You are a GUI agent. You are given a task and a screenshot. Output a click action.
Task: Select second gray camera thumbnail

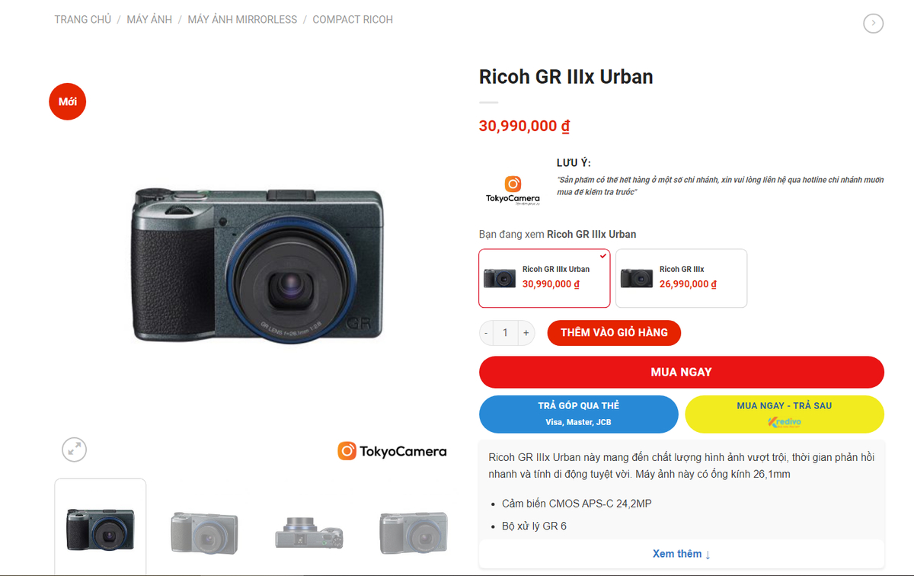click(414, 532)
